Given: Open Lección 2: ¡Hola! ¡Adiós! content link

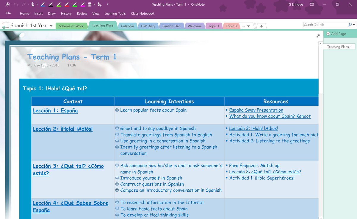Looking at the screenshot, I should [62, 129].
